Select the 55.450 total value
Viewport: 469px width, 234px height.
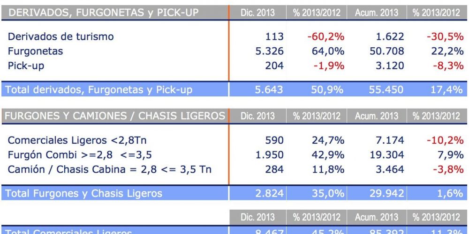pos(386,90)
